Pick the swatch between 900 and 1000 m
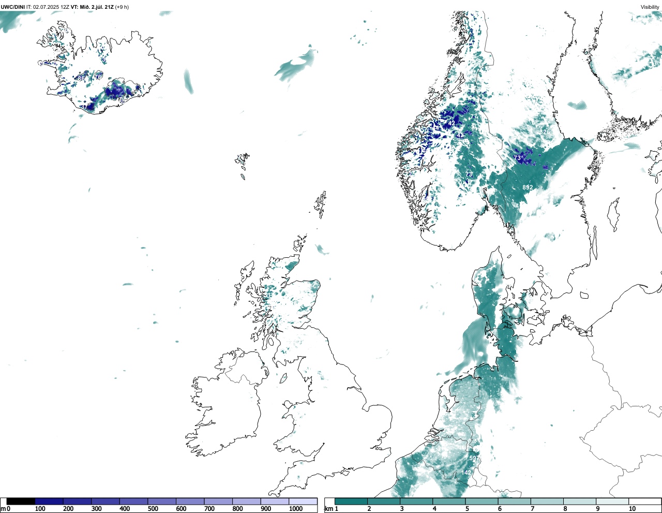 [x=275, y=502]
